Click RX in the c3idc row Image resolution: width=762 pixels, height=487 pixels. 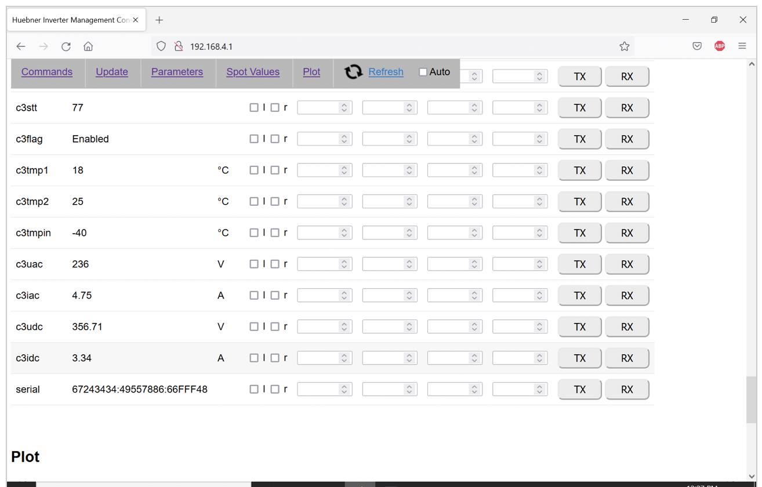coord(627,358)
